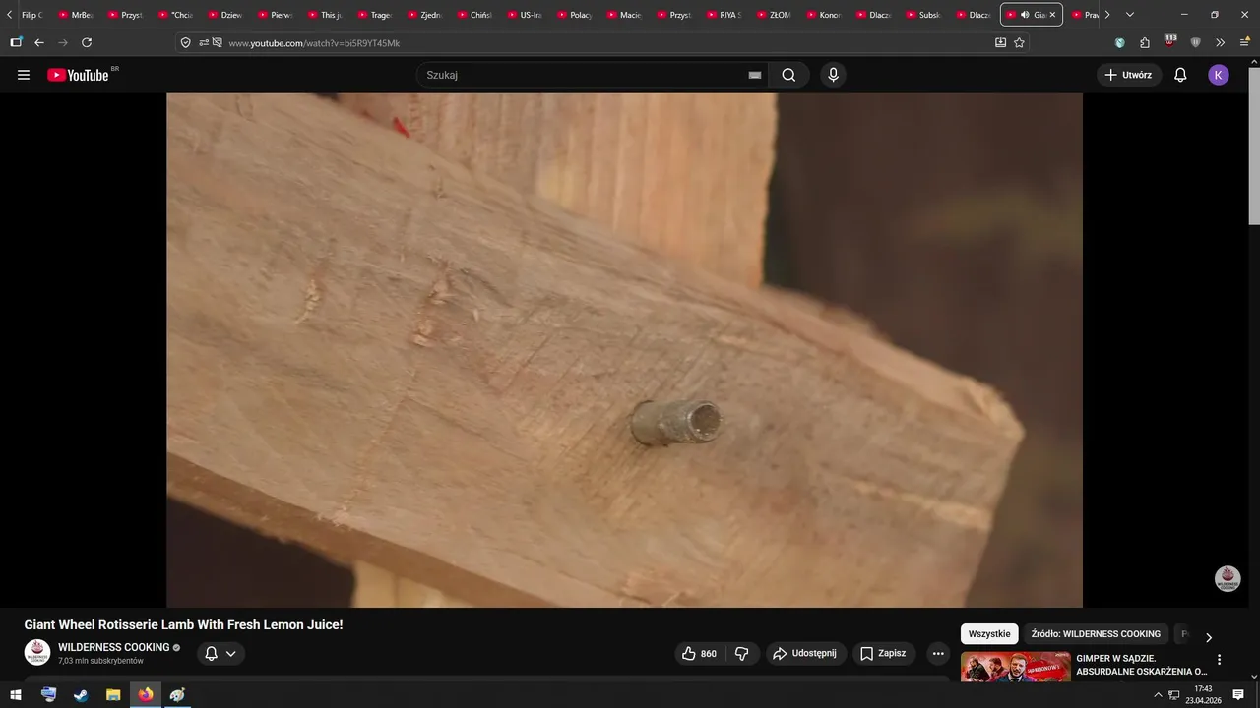The width and height of the screenshot is (1260, 708).
Task: Open site permissions icon in address bar
Action: tap(204, 42)
